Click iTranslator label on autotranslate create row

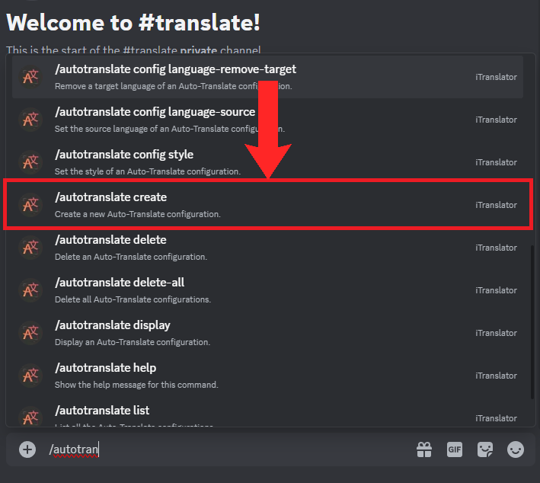point(496,205)
